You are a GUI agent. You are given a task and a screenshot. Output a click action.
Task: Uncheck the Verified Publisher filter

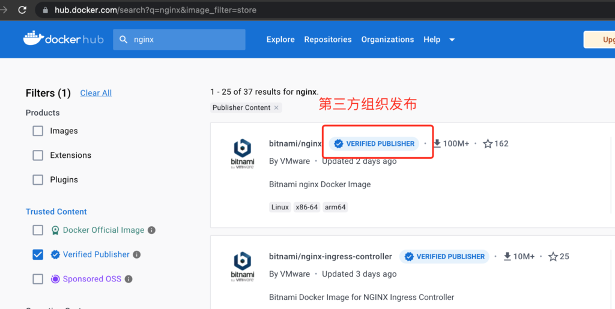(38, 254)
